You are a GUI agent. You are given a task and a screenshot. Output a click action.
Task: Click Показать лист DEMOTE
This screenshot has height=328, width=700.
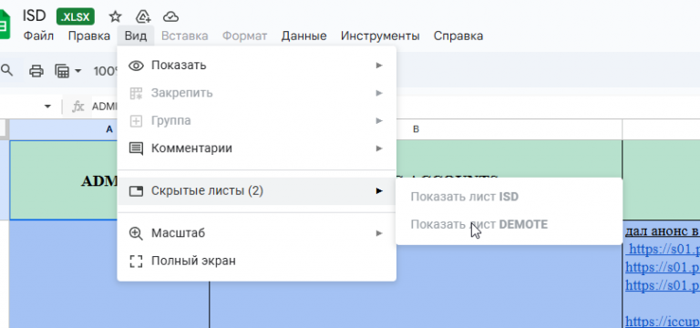[509, 224]
